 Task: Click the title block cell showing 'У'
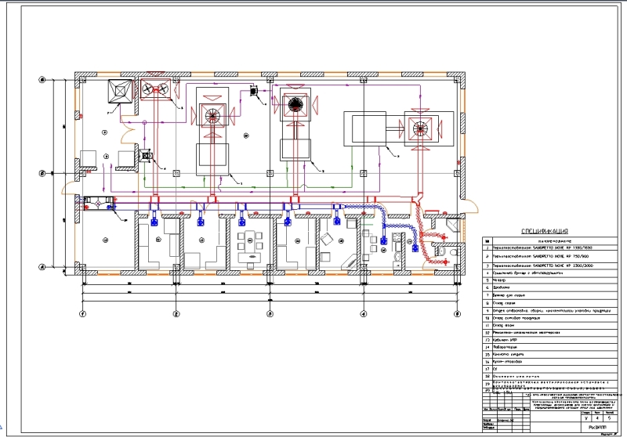pos(586,418)
